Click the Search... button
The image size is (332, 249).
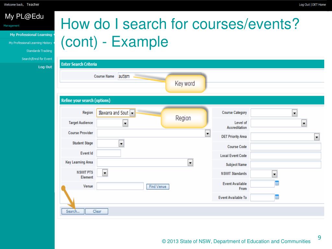point(73,211)
